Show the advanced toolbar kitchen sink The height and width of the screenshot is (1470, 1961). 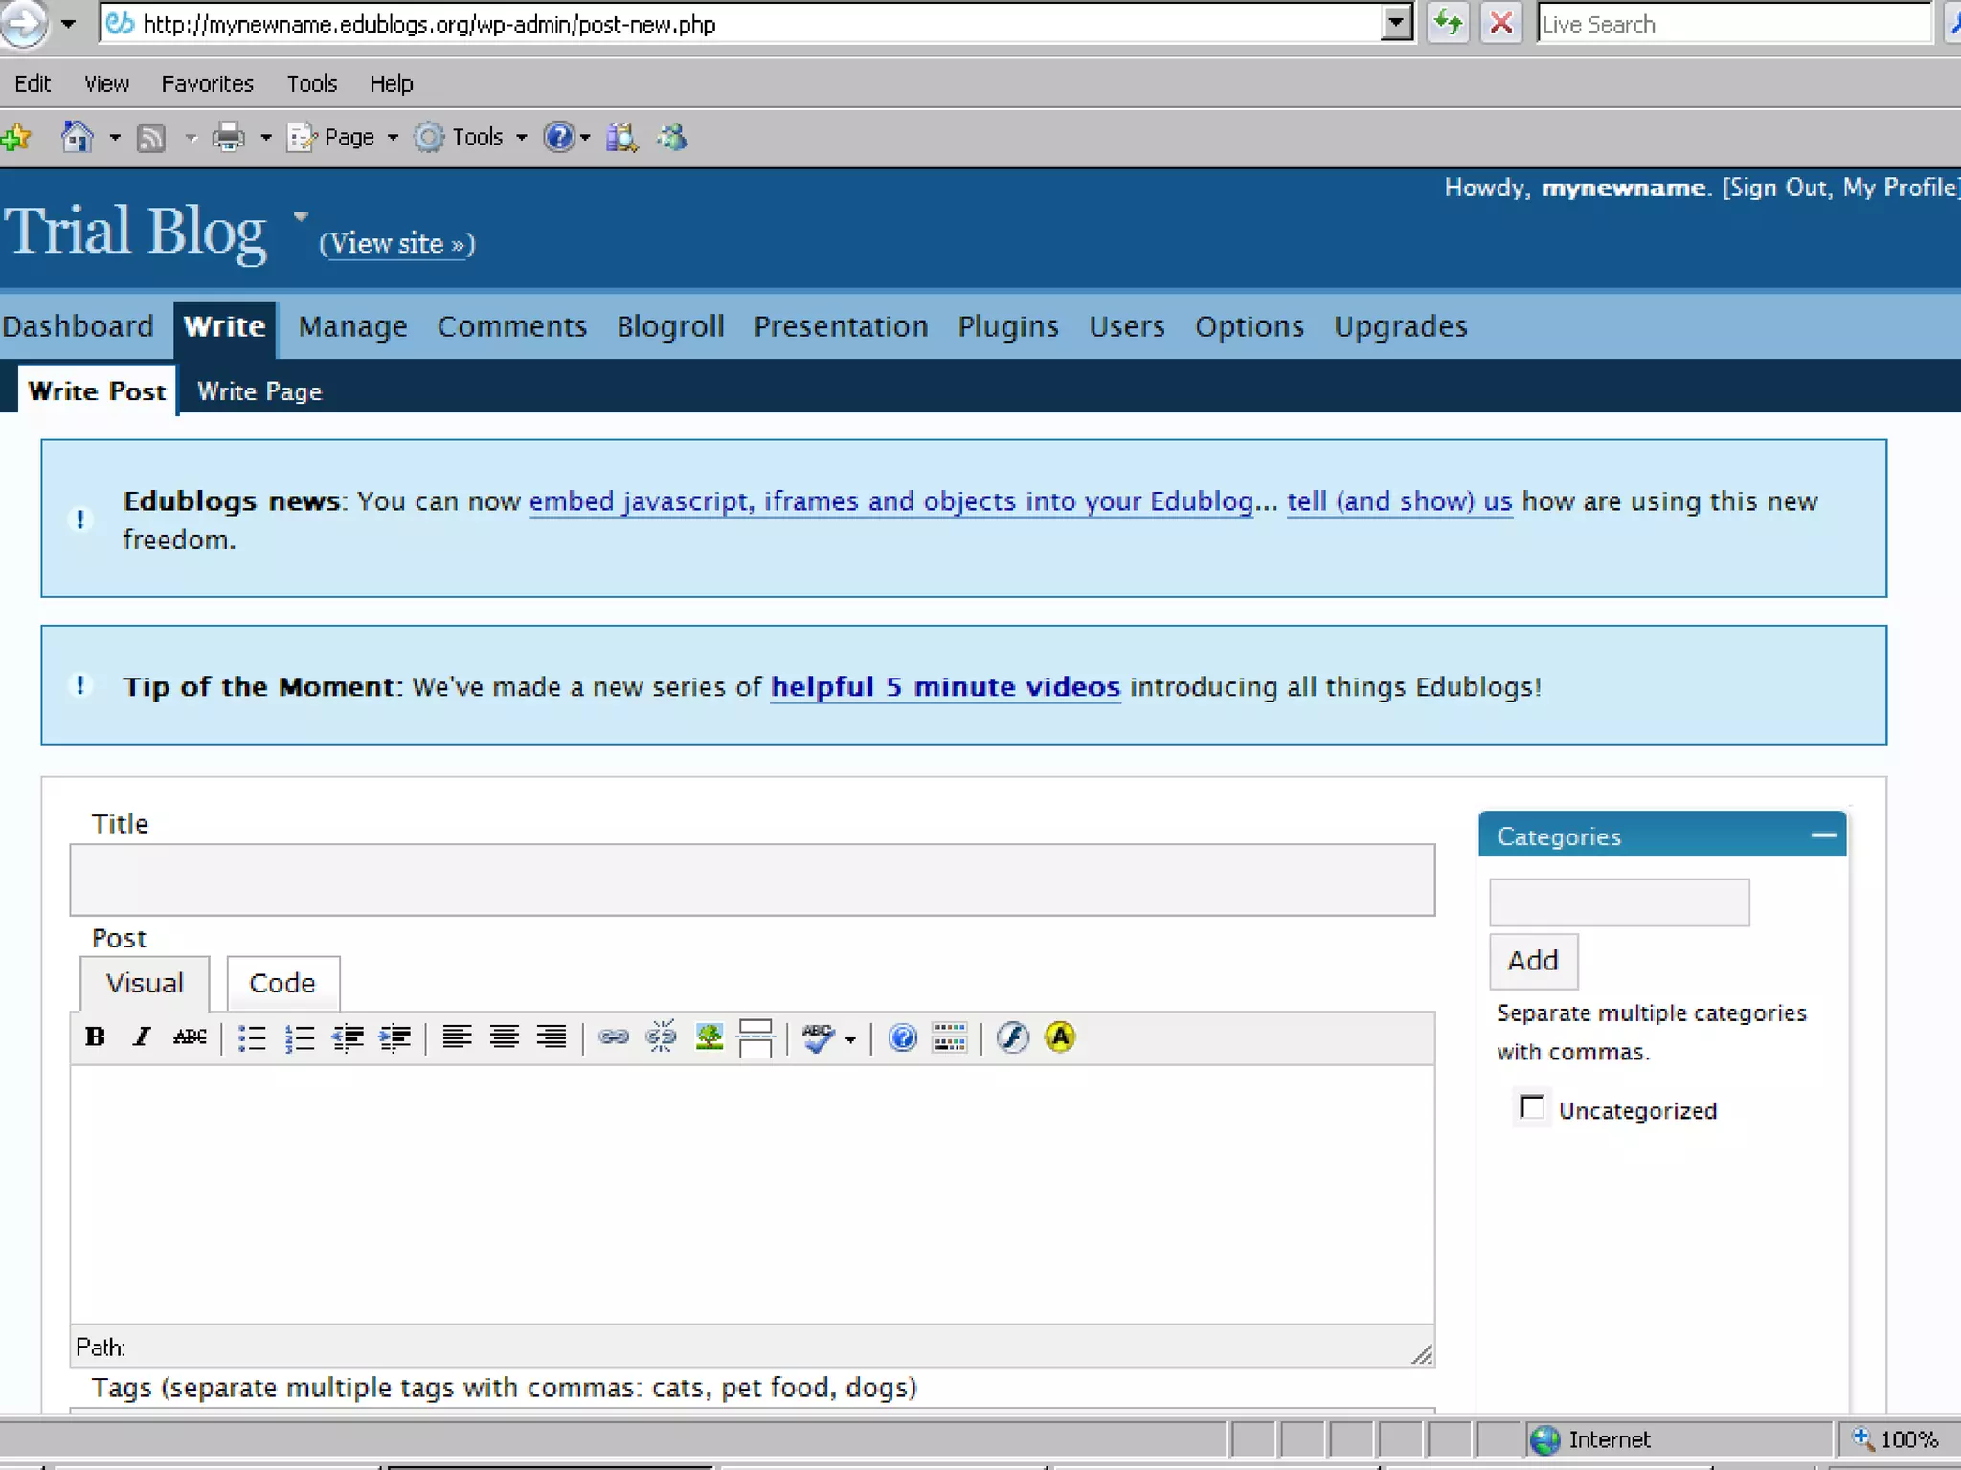(x=949, y=1036)
